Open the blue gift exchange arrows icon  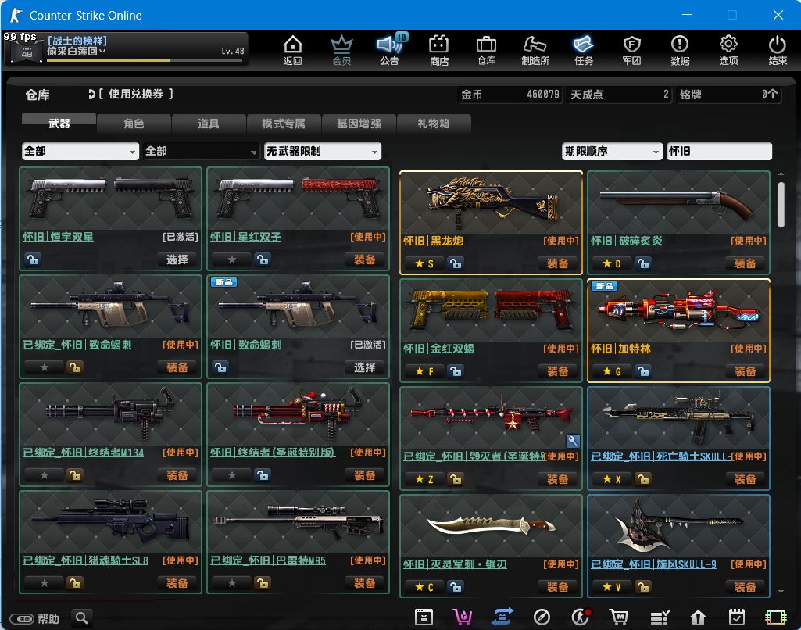coord(502,617)
